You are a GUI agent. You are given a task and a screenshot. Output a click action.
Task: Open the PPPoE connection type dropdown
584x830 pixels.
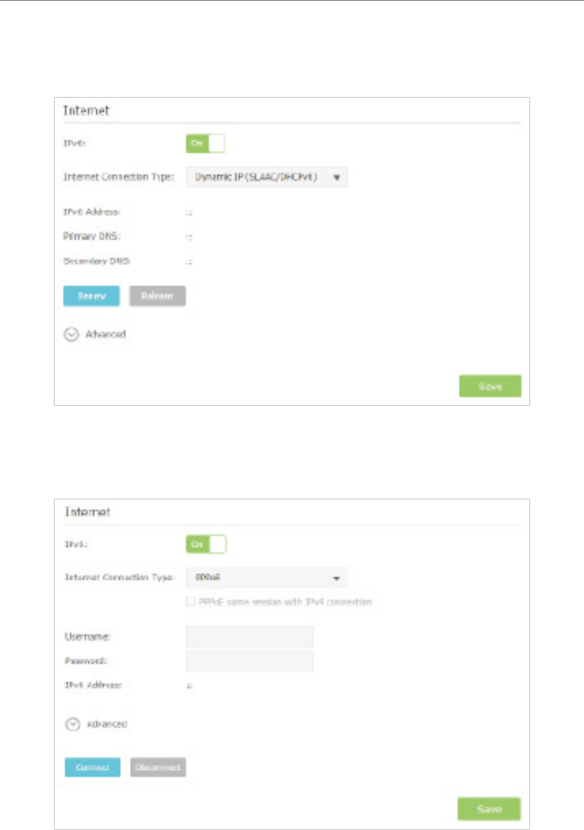click(x=266, y=578)
